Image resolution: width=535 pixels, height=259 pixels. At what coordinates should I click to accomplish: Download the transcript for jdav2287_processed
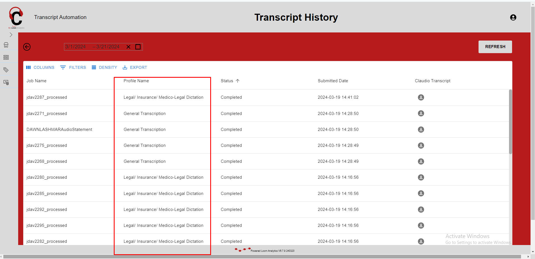point(421,97)
